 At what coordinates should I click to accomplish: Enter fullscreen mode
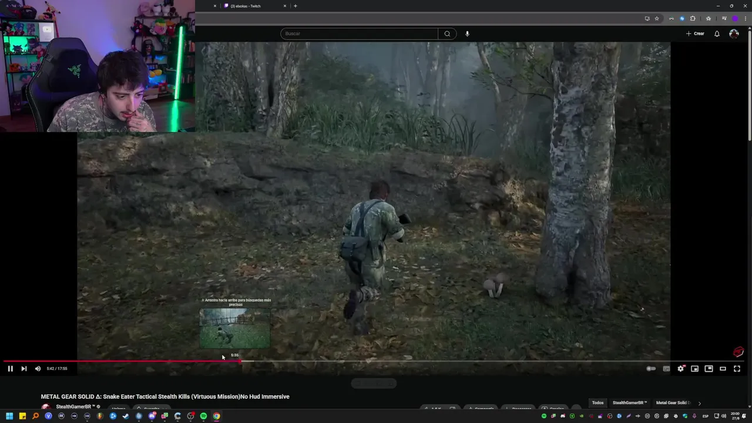coord(737,368)
